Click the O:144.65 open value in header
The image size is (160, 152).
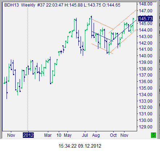111,5
